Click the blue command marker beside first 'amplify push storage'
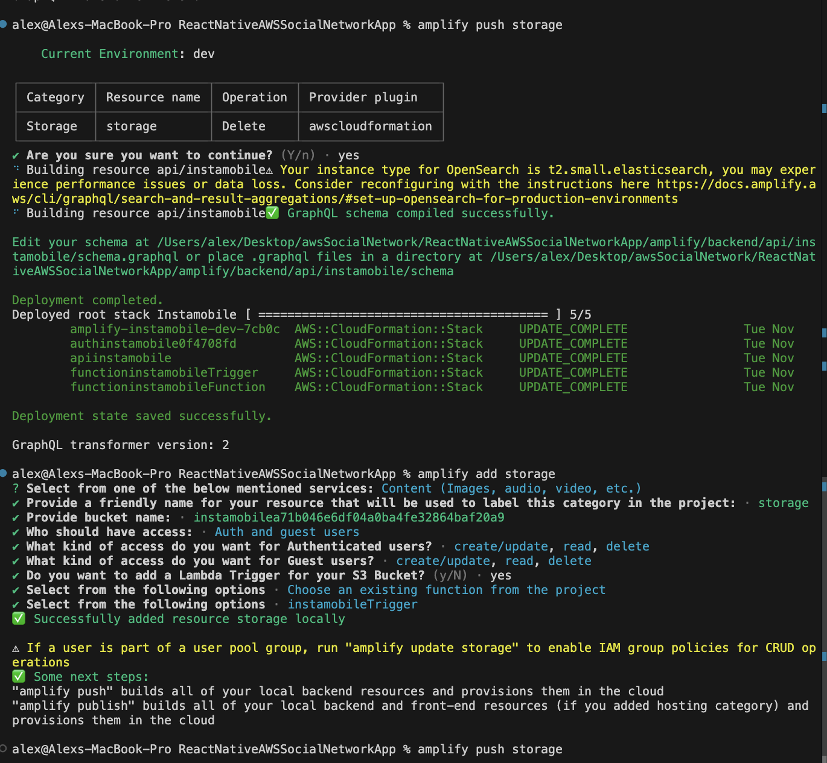Screen dimensions: 827x763 point(3,24)
